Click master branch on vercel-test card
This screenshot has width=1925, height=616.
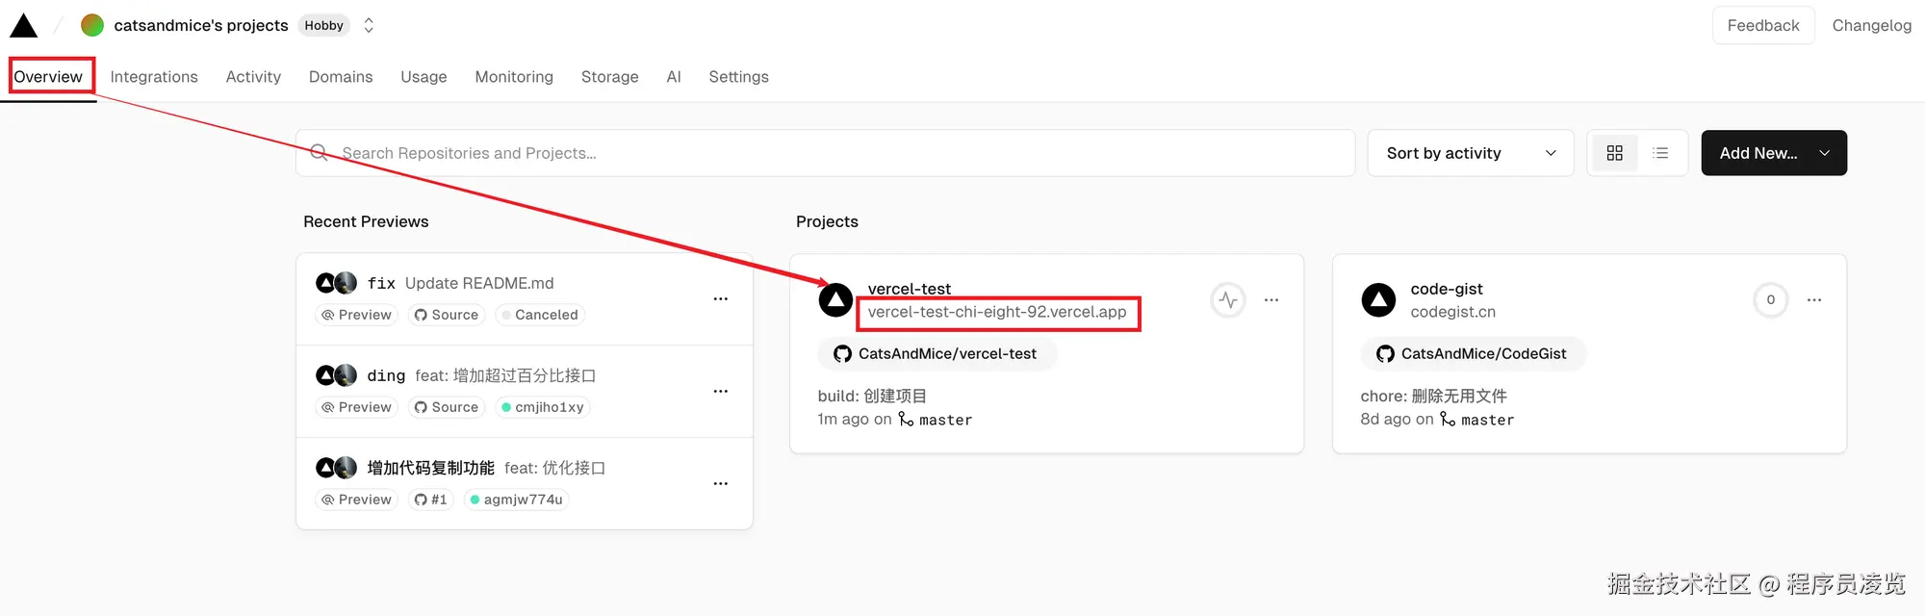(936, 420)
